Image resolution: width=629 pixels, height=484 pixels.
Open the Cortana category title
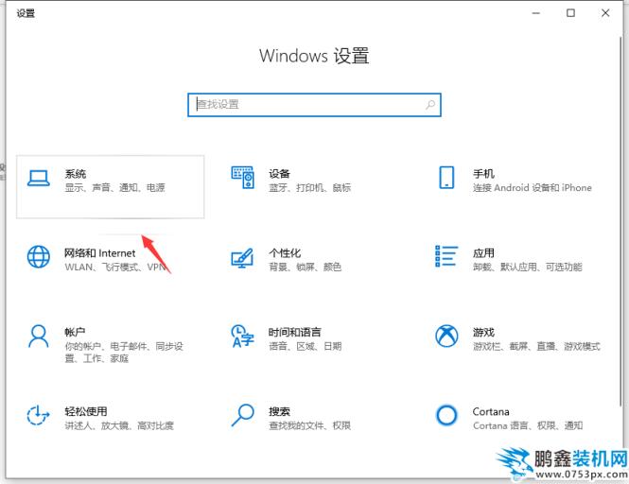(x=491, y=412)
